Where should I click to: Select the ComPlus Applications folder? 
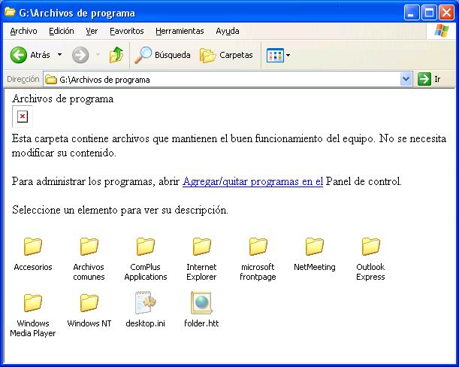click(x=146, y=259)
